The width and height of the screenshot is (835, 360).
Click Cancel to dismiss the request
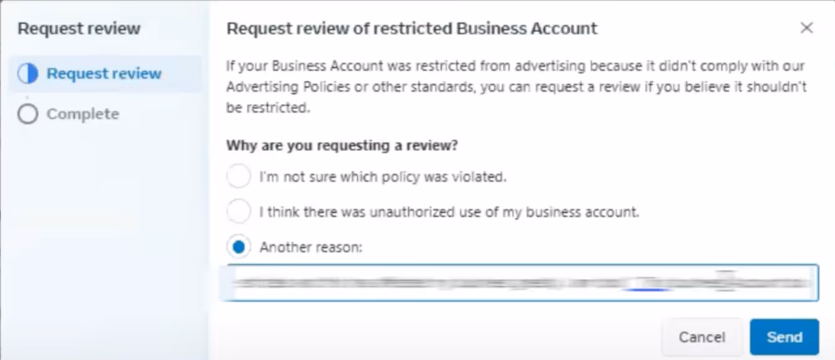pos(702,336)
